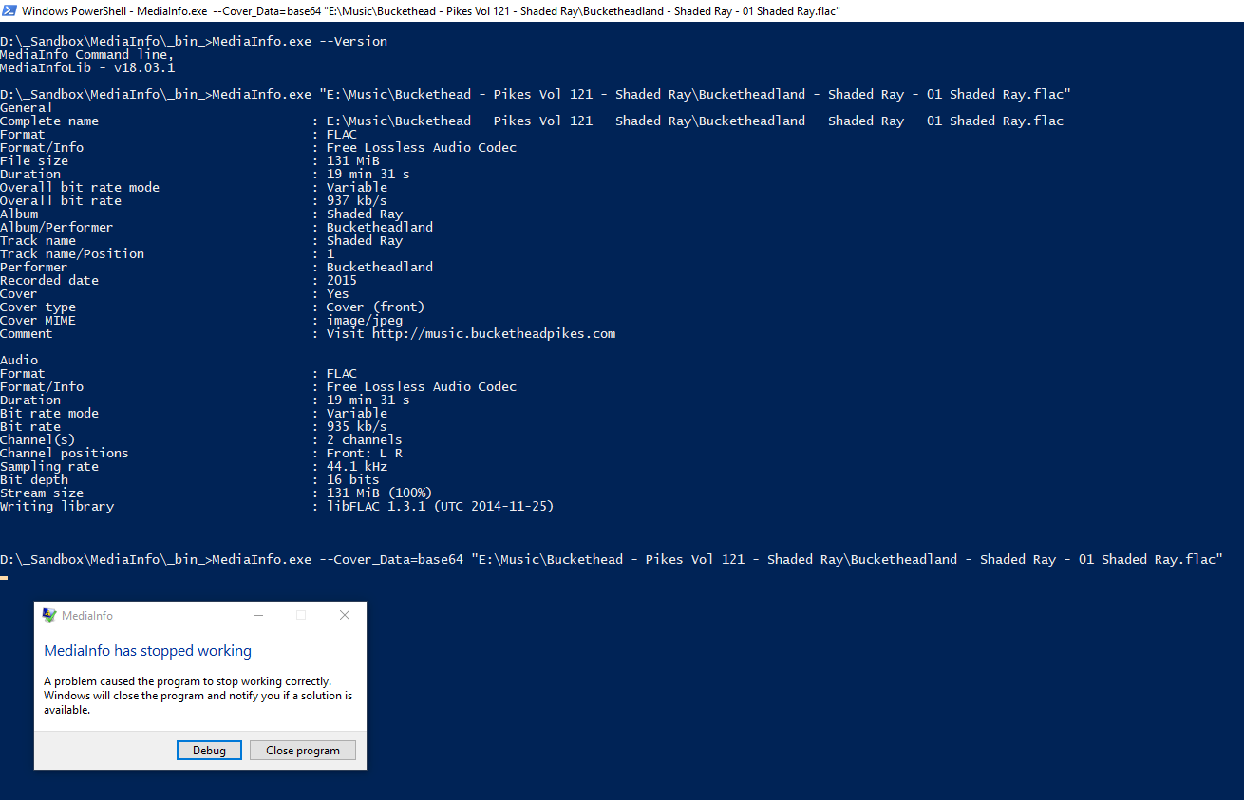Click the Close program button
1244x800 pixels.
pyautogui.click(x=302, y=750)
